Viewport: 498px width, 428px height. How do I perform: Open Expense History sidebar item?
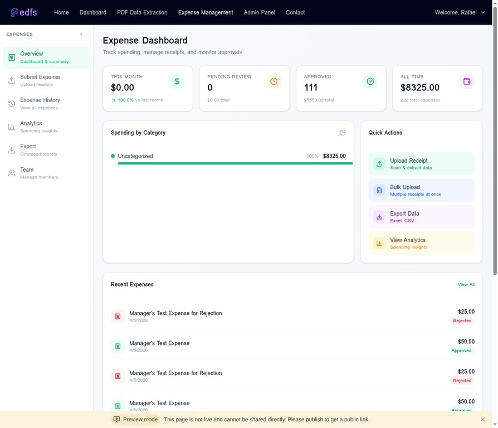coord(46,104)
